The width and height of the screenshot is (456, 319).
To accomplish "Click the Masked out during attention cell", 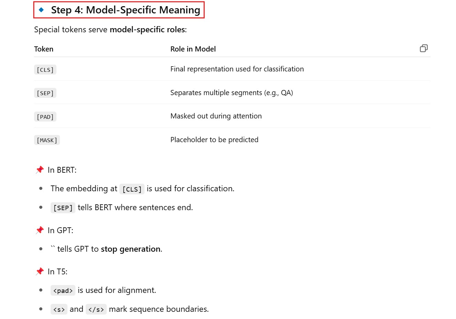I will click(x=216, y=116).
